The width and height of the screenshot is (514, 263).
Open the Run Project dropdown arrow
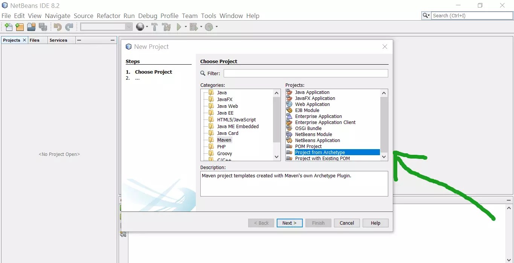(x=185, y=27)
